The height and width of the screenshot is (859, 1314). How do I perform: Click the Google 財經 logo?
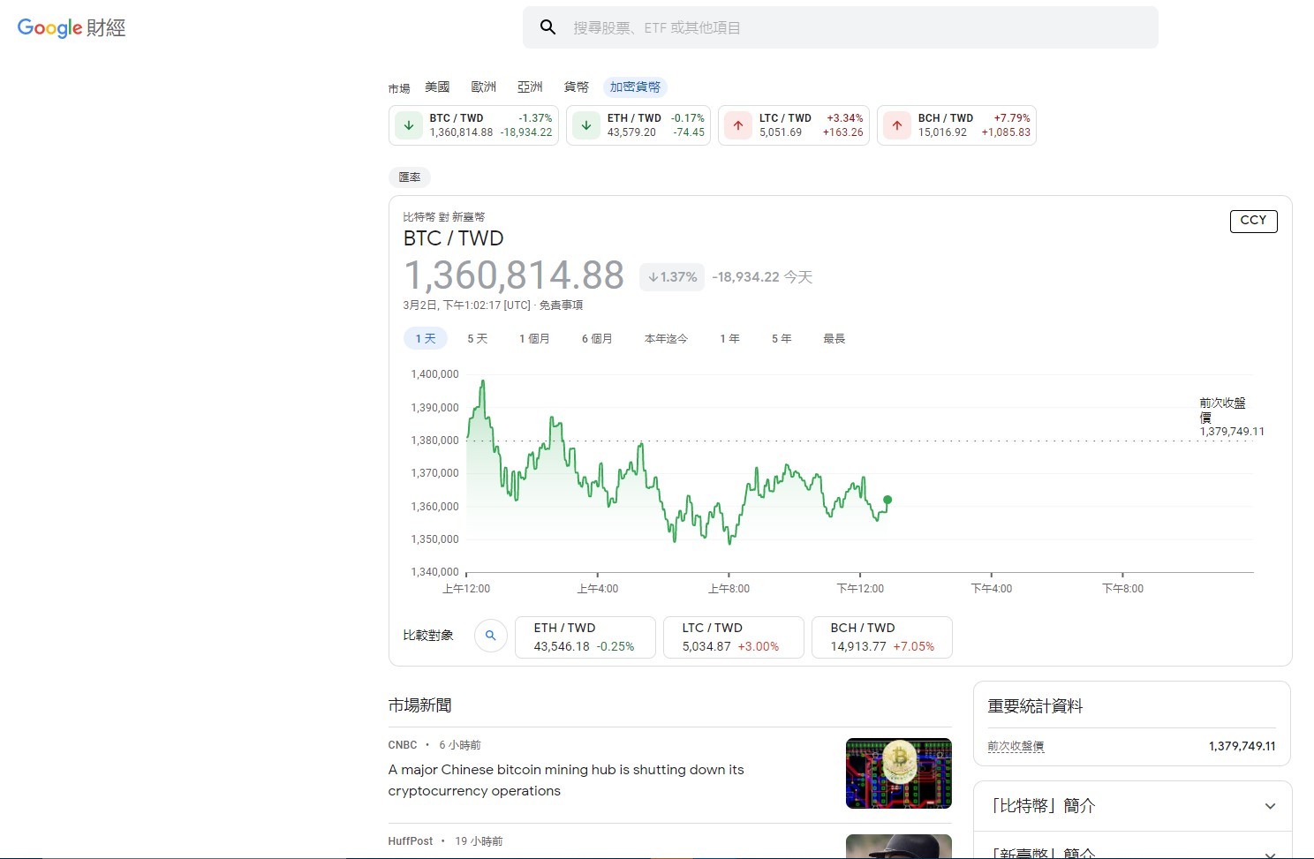pyautogui.click(x=72, y=27)
